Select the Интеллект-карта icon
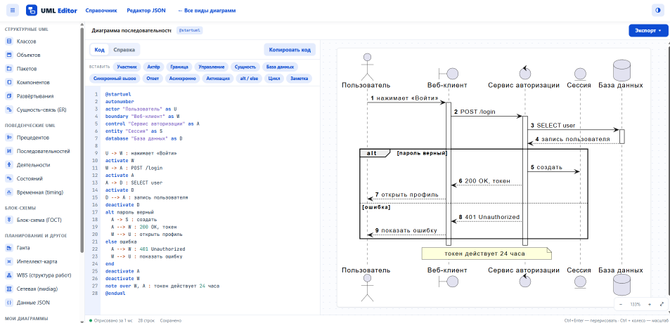This screenshot has height=323, width=670. click(x=9, y=261)
